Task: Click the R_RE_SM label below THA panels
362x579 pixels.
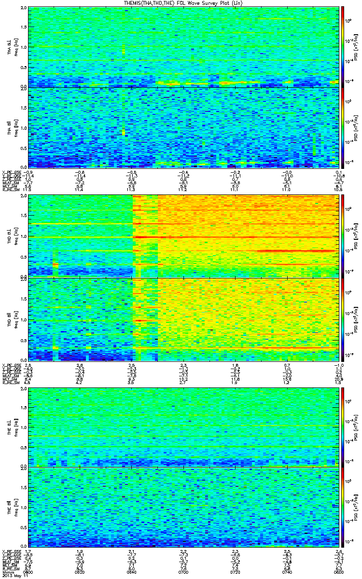Action: [x=10, y=190]
